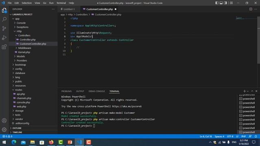Open File Explorer from the taskbar
Viewport: 260px width, 146px height.
tap(32, 142)
